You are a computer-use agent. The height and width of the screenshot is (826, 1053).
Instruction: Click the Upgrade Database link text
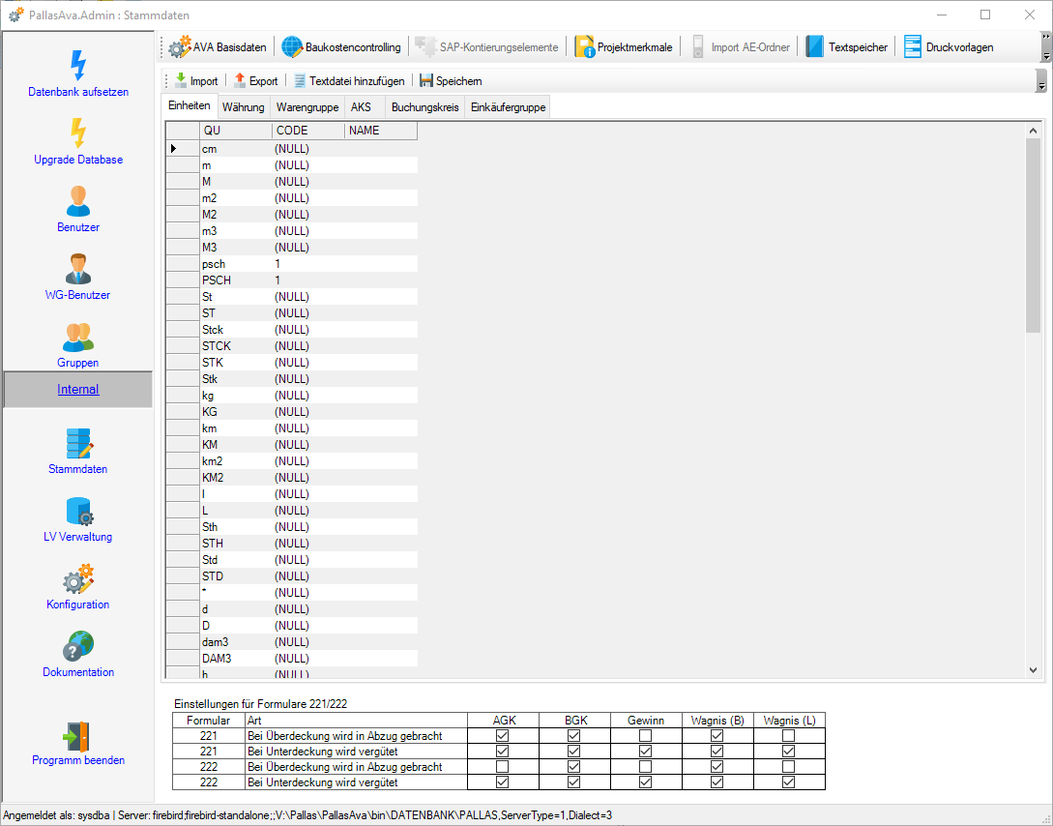click(78, 160)
